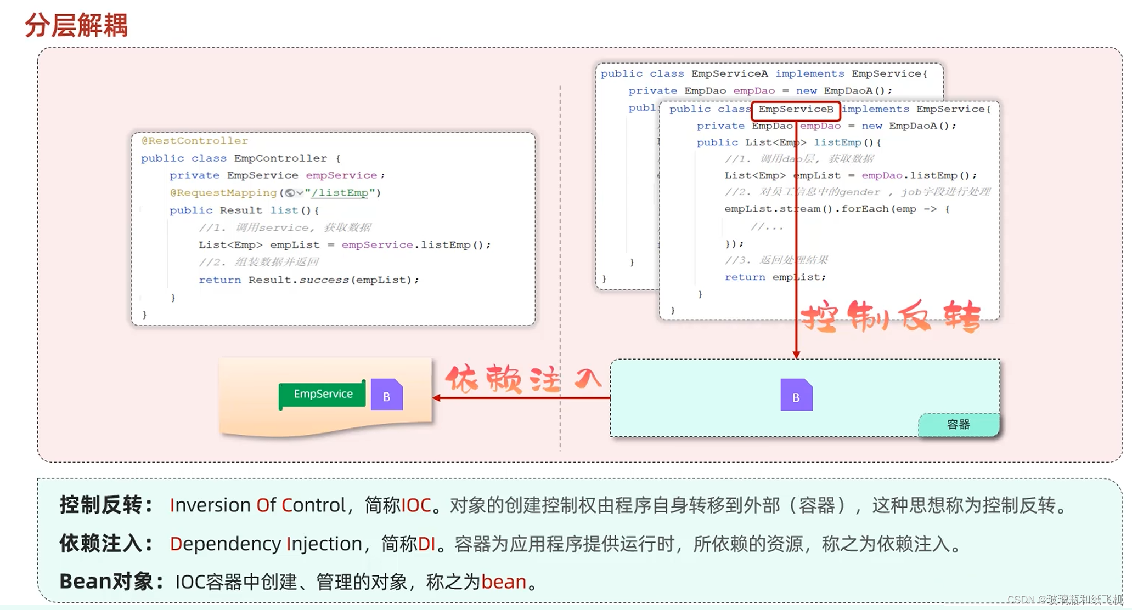The height and width of the screenshot is (610, 1132).
Task: Click the 'return Result.success(empList);' line
Action: pyautogui.click(x=309, y=280)
